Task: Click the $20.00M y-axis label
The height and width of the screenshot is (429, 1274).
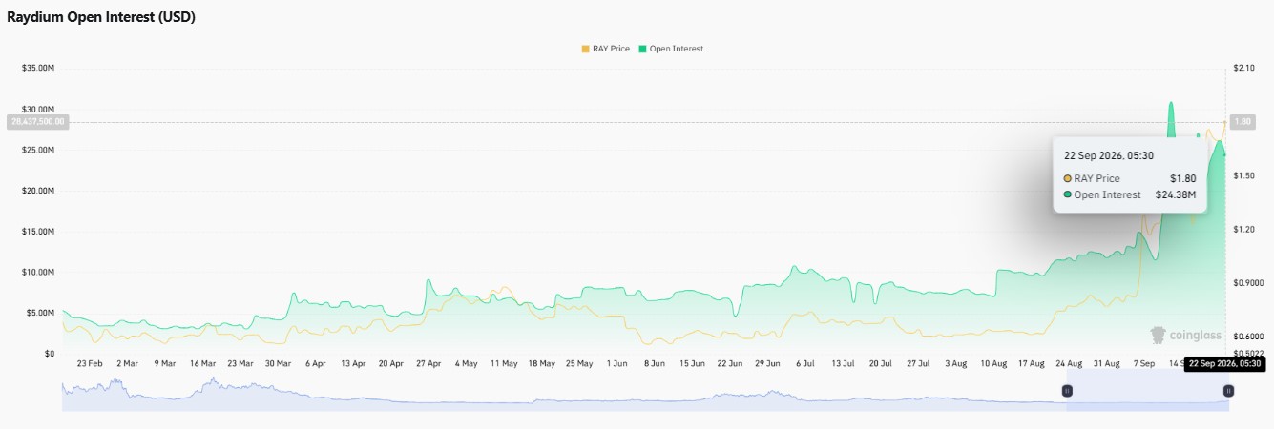Action: click(38, 191)
